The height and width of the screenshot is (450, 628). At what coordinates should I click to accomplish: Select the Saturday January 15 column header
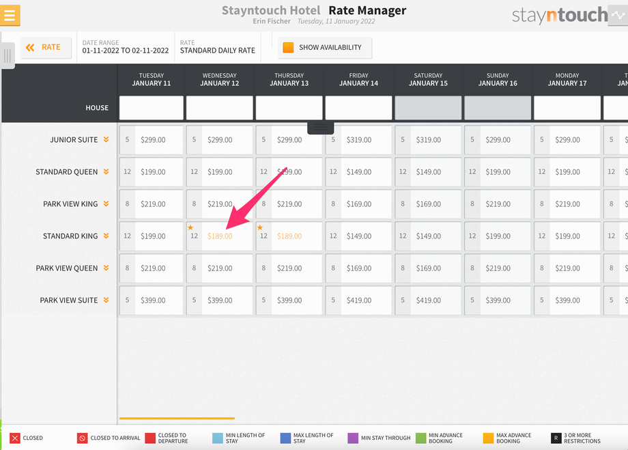pos(428,79)
